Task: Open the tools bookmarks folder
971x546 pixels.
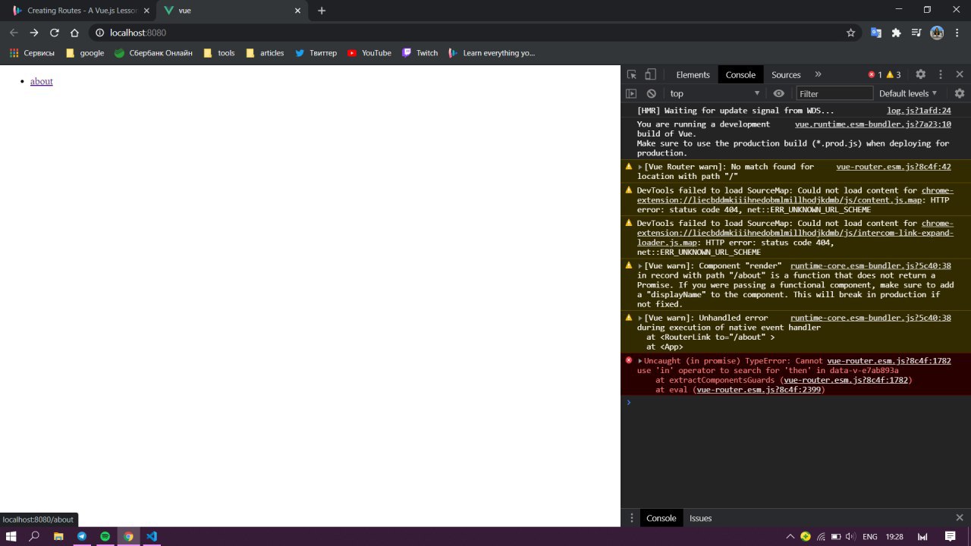Action: coord(219,53)
